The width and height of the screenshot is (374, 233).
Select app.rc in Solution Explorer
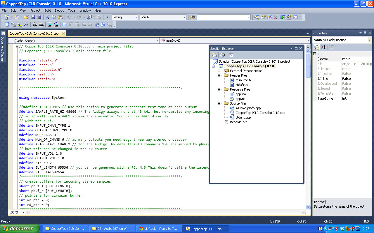[x=240, y=99]
